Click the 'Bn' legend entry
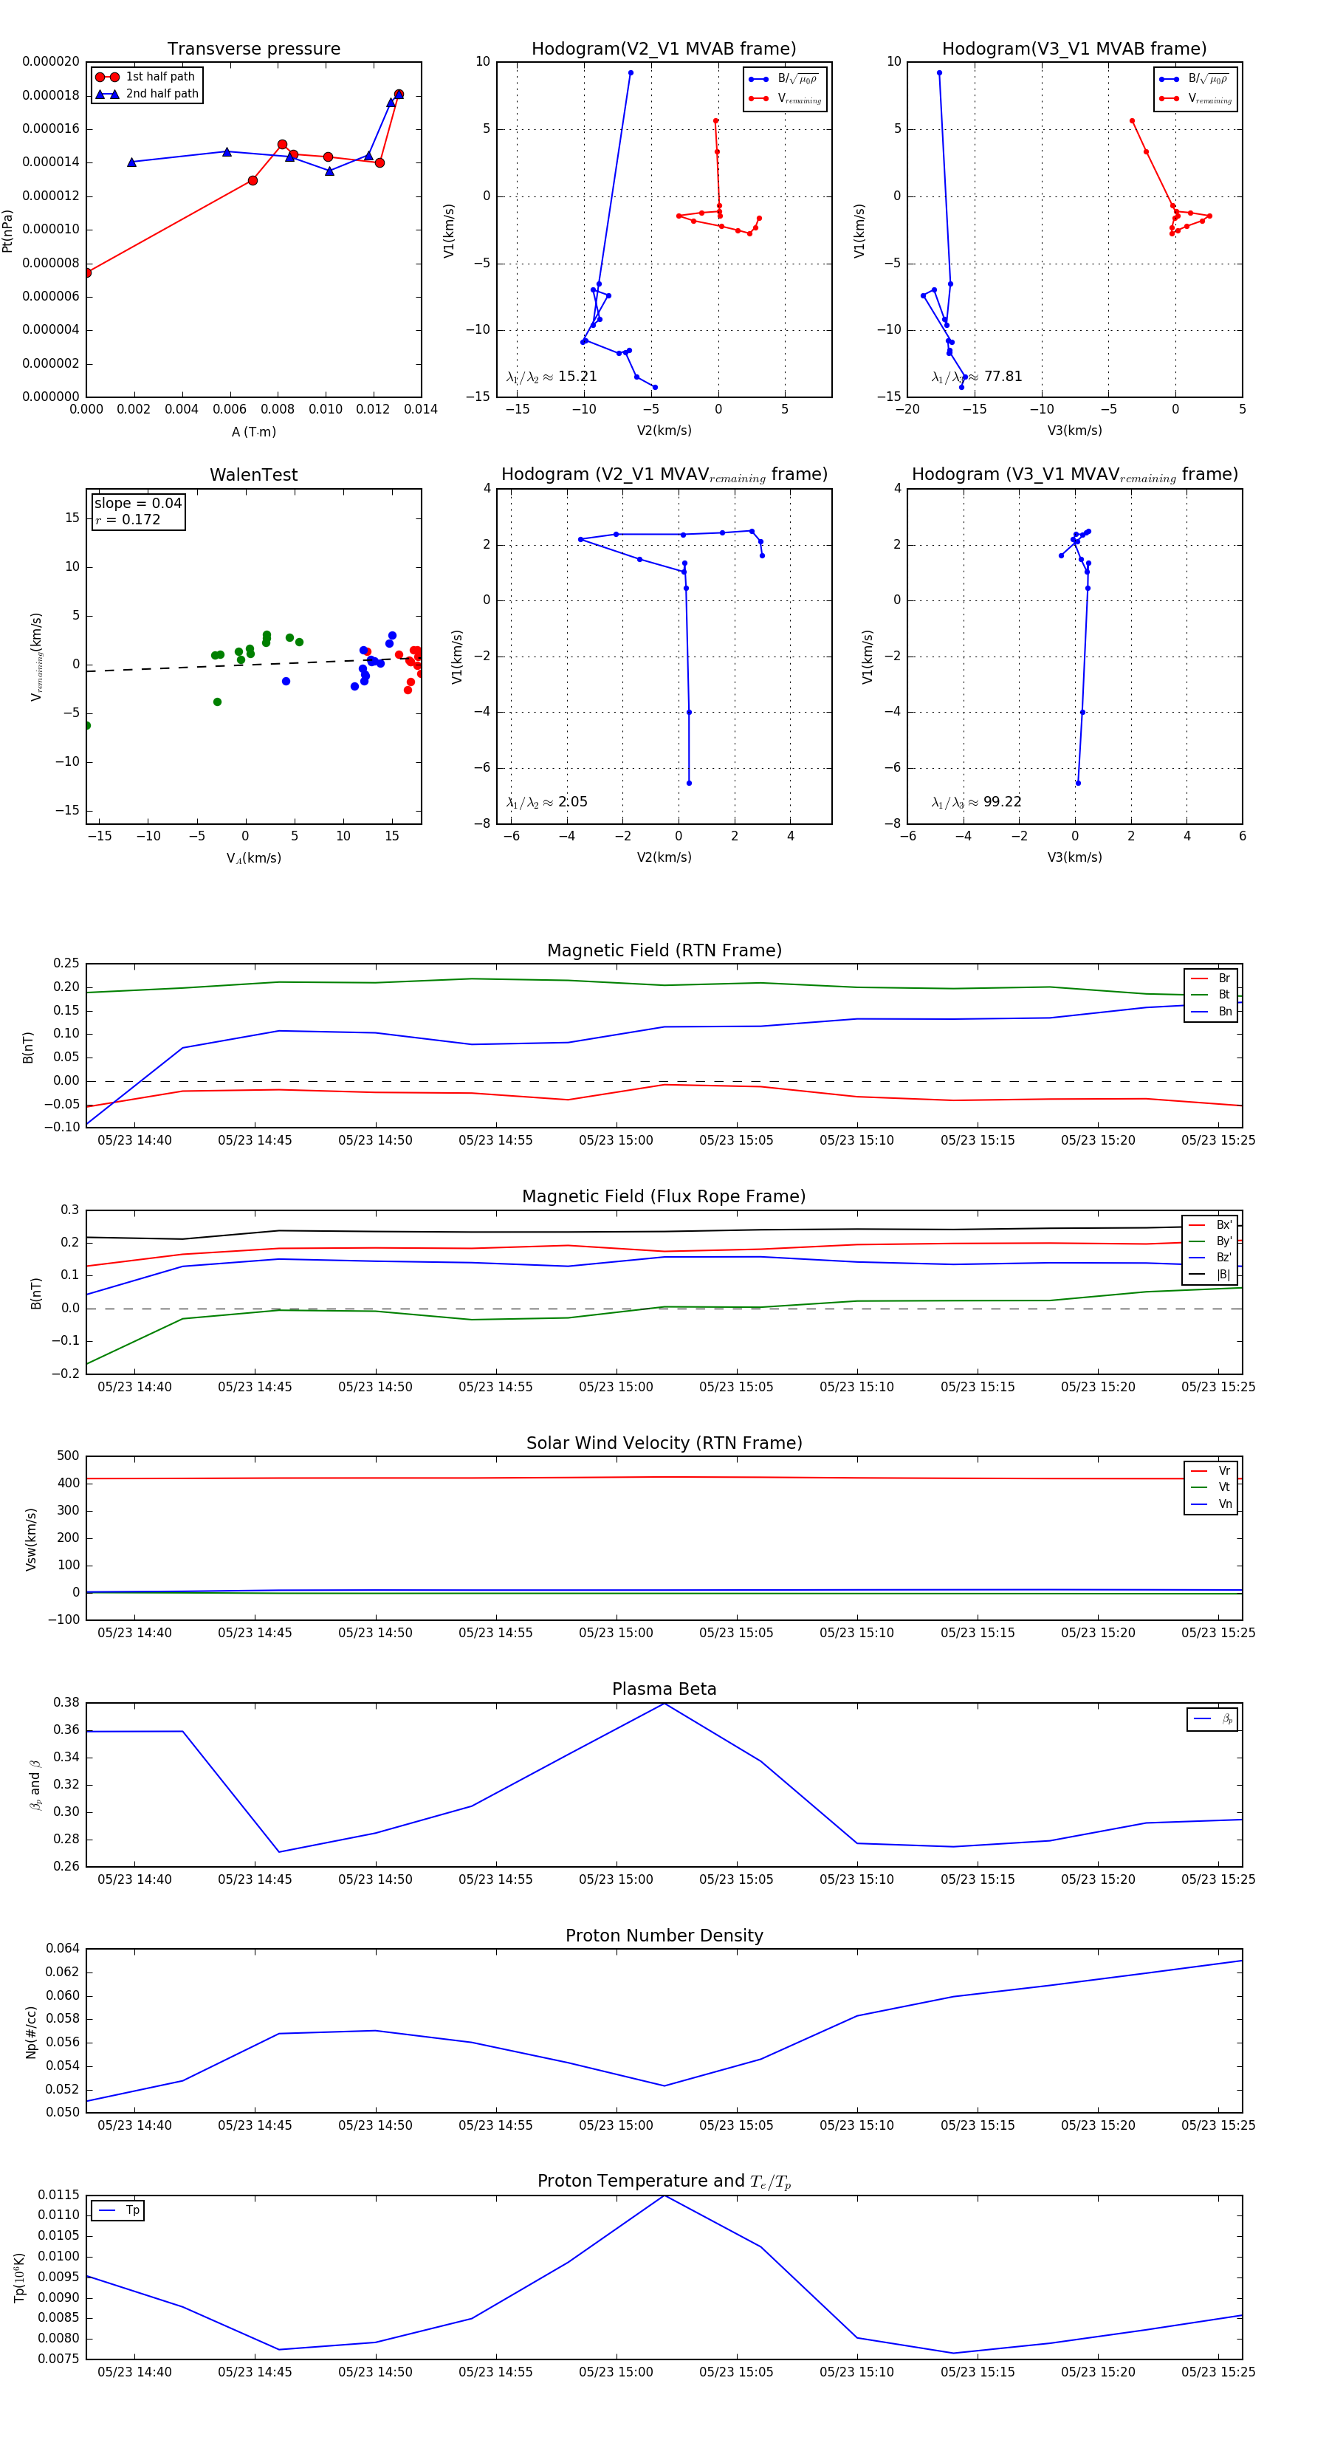 [x=1211, y=1012]
